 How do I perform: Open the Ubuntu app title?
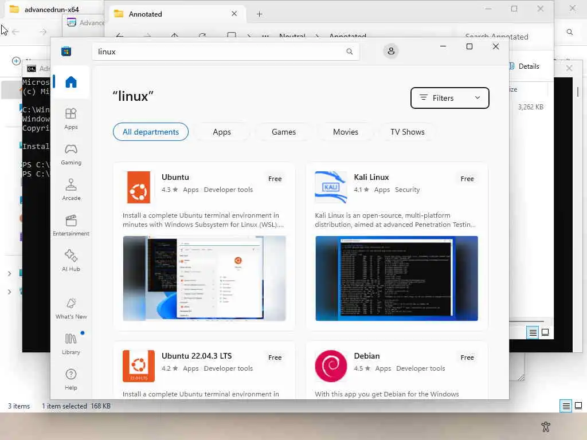point(175,177)
